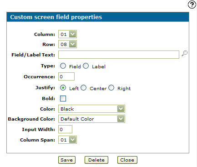Image resolution: width=197 pixels, height=167 pixels.
Task: Click into the Input Width field
Action: point(65,129)
